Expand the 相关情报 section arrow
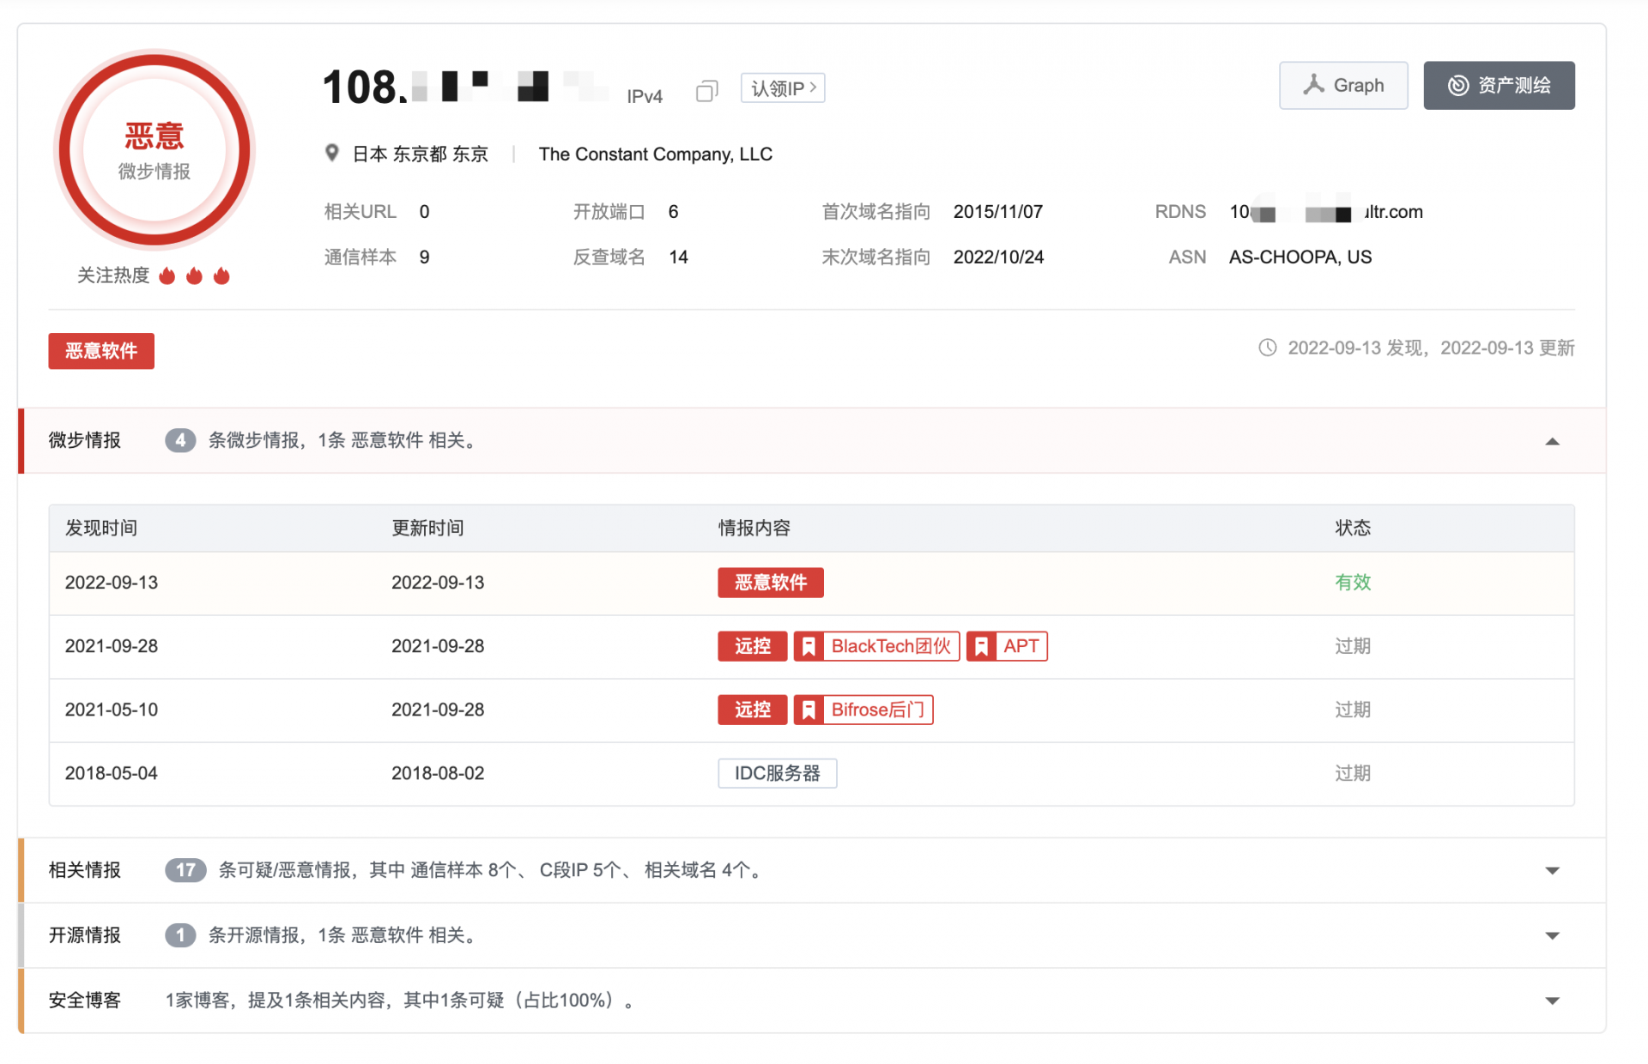The image size is (1648, 1064). click(x=1552, y=870)
